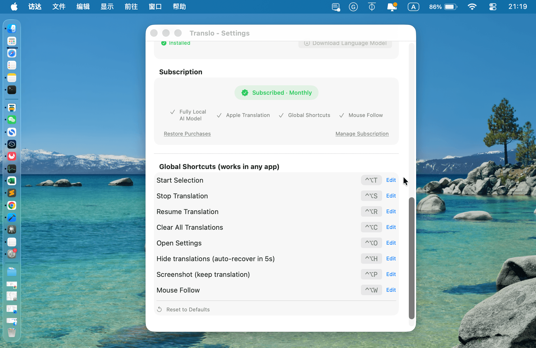Launch Google Chrome from dock
The height and width of the screenshot is (348, 536).
12,205
